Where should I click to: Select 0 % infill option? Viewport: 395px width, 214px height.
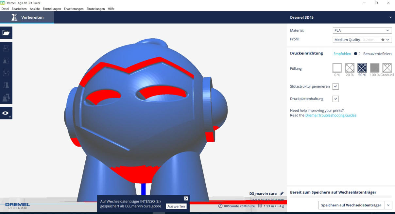coord(337,68)
